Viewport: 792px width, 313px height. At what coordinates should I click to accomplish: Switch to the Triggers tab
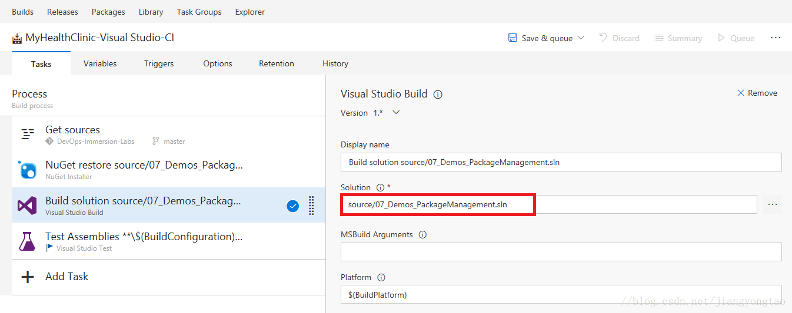point(159,63)
